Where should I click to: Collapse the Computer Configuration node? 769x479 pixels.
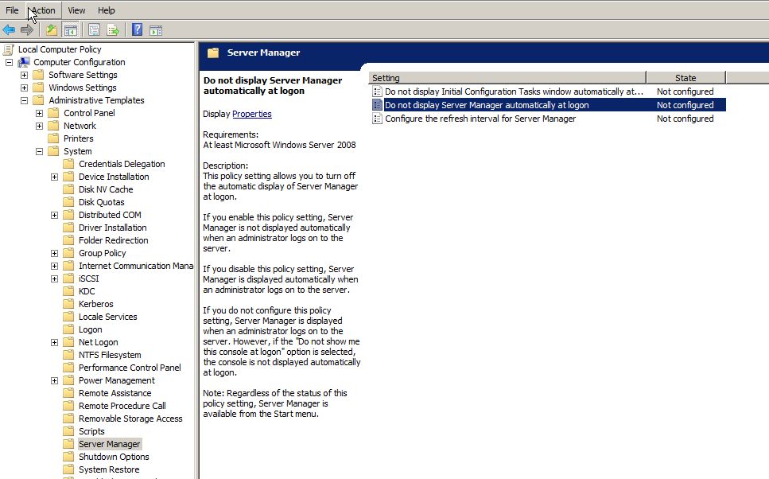9,62
